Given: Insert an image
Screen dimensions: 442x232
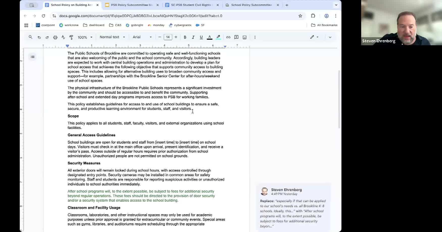Looking at the screenshot, I should coord(244,37).
